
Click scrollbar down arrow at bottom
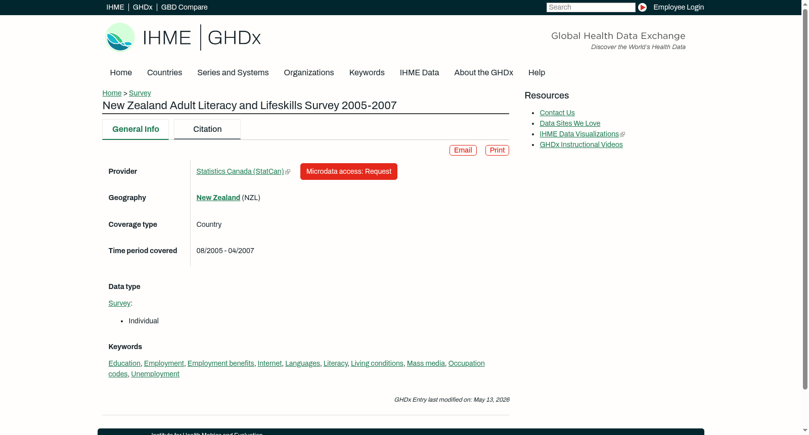tap(805, 430)
